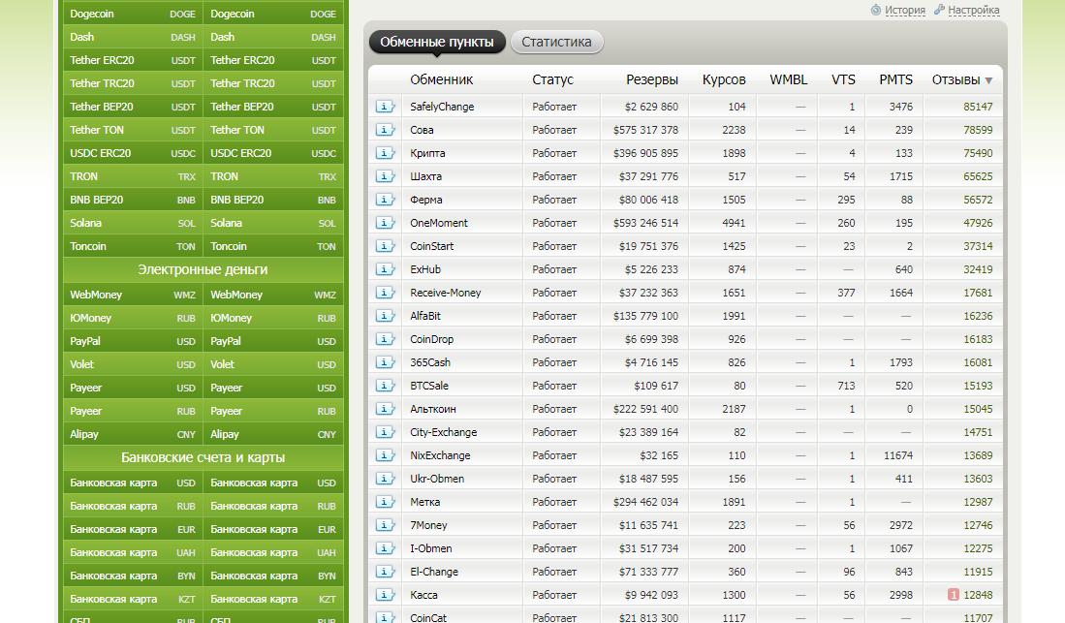Select ЮMoney RUB in give column

133,318
